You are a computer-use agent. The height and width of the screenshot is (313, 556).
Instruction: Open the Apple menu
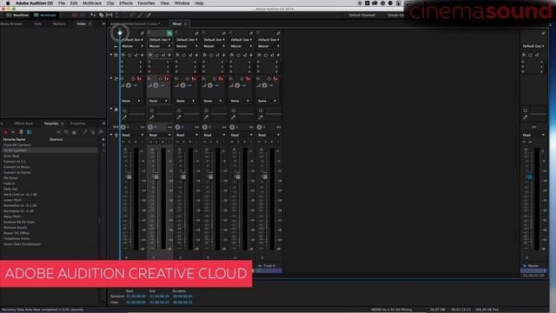pos(8,3)
